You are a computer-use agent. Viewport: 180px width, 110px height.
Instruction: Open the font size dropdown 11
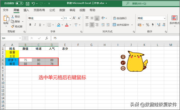pyautogui.click(x=70, y=18)
